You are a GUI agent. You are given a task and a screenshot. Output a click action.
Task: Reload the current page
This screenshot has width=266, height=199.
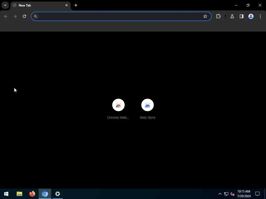coord(24,16)
